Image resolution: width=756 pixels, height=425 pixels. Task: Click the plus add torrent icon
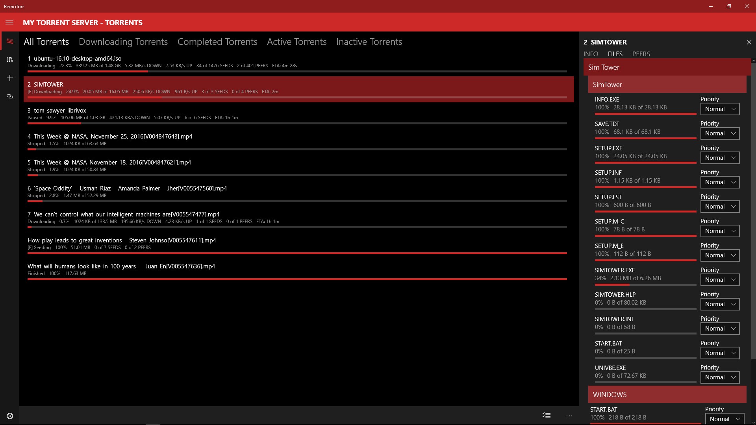[10, 78]
